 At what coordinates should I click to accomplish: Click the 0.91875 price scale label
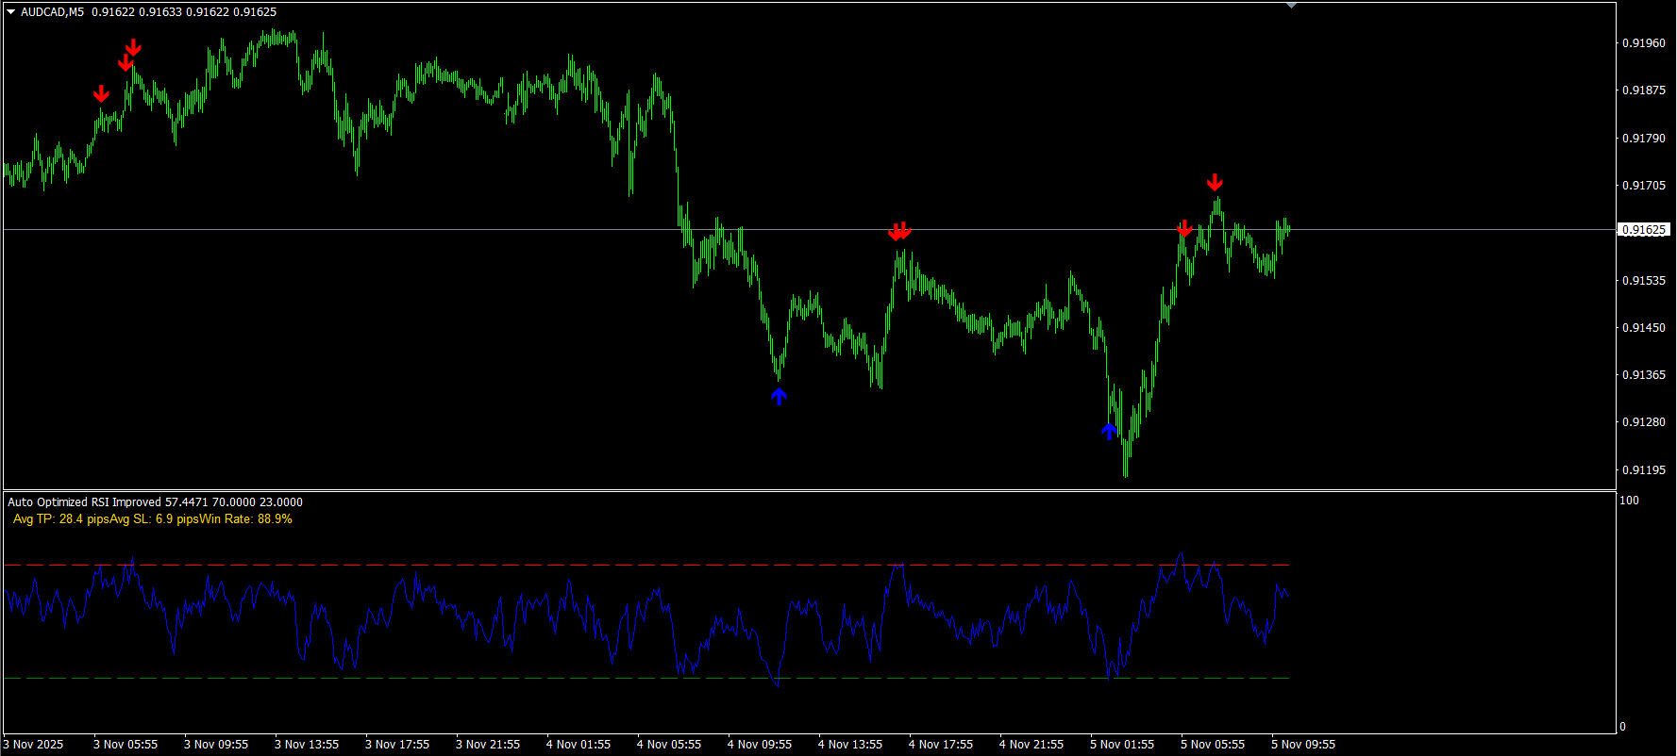click(1644, 90)
